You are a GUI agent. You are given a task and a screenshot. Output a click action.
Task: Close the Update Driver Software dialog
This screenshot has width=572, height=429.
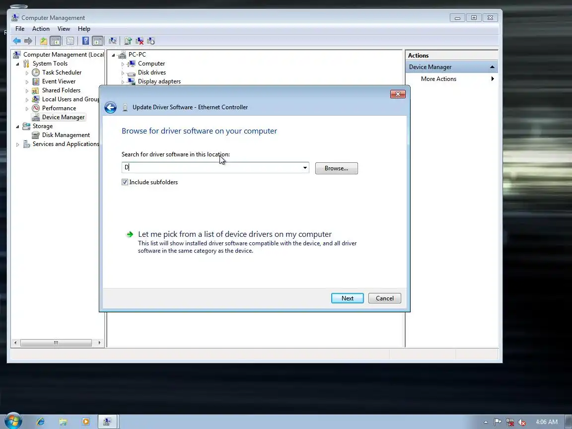(398, 94)
